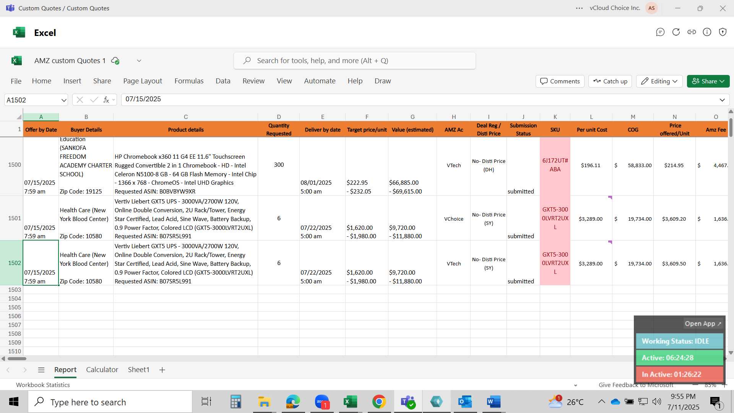
Task: Open the Excel app on taskbar
Action: [350, 402]
